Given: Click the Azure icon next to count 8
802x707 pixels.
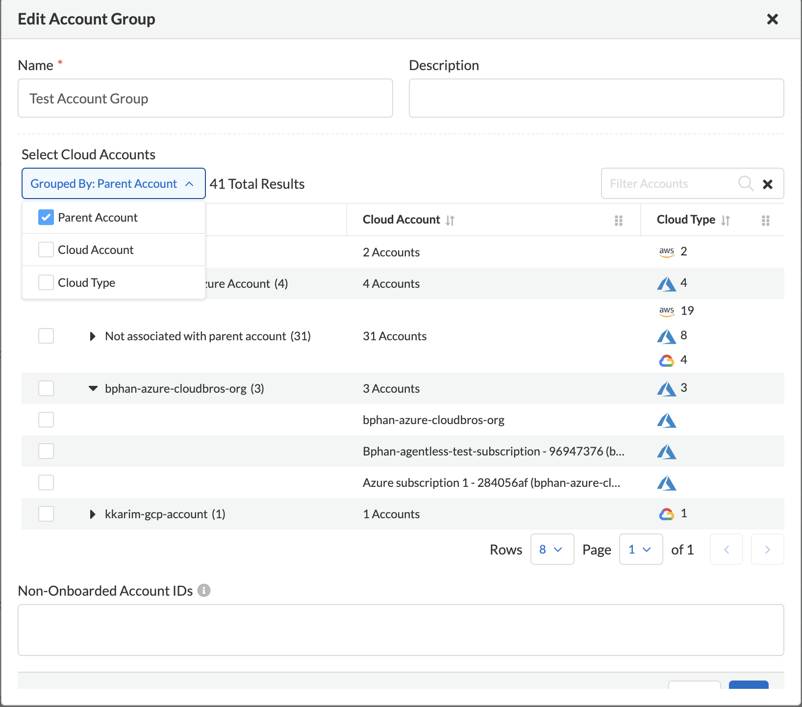Looking at the screenshot, I should 667,336.
